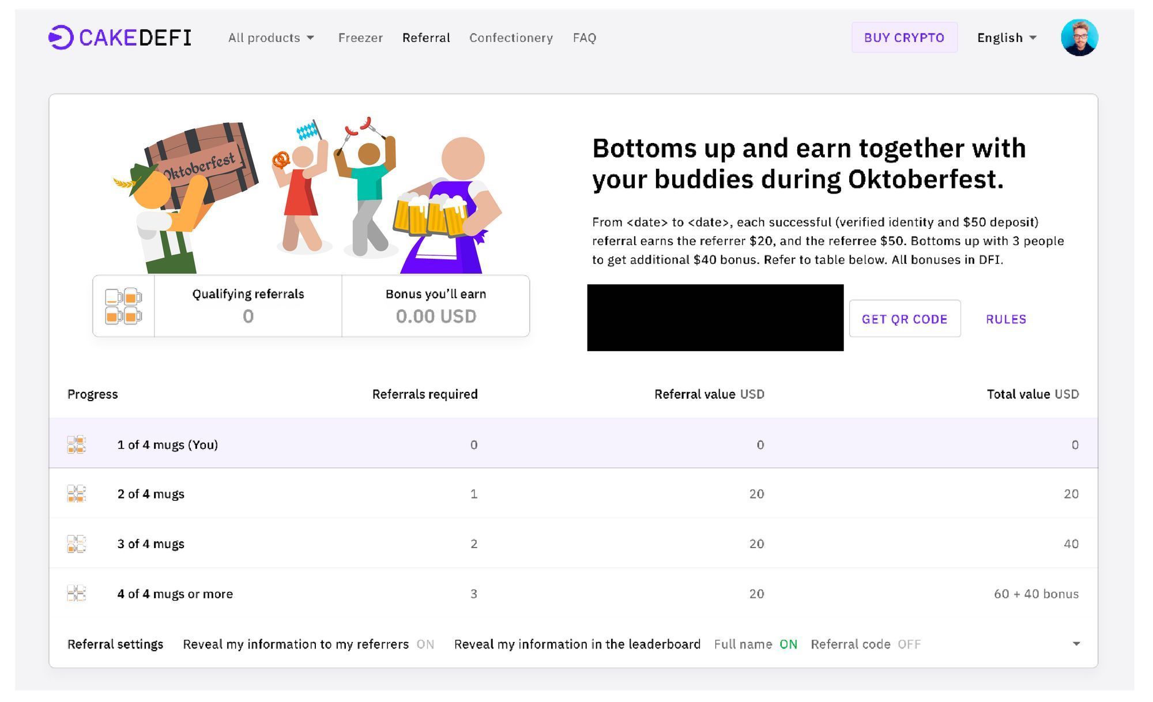Click the mug icon in the 3 of 4 mugs row

77,544
